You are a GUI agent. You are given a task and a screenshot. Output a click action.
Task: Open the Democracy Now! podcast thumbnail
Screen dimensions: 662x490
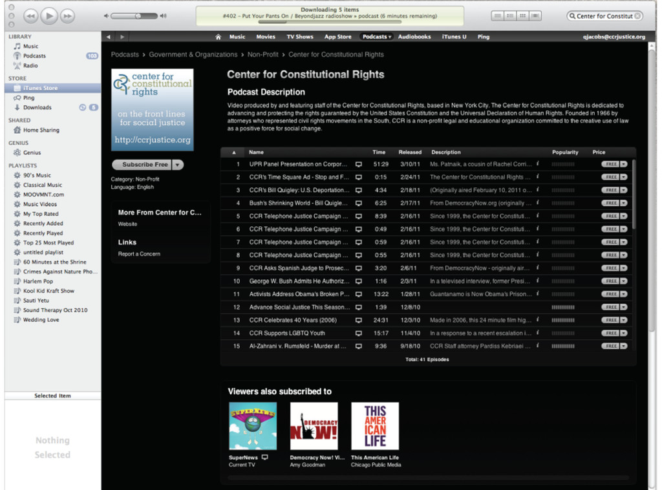tap(314, 426)
